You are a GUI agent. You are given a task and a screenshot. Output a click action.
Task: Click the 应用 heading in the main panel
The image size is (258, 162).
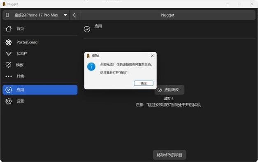coord(98,26)
